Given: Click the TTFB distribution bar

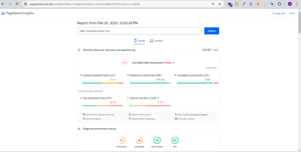Looking at the screenshot, I should (x=150, y=106).
